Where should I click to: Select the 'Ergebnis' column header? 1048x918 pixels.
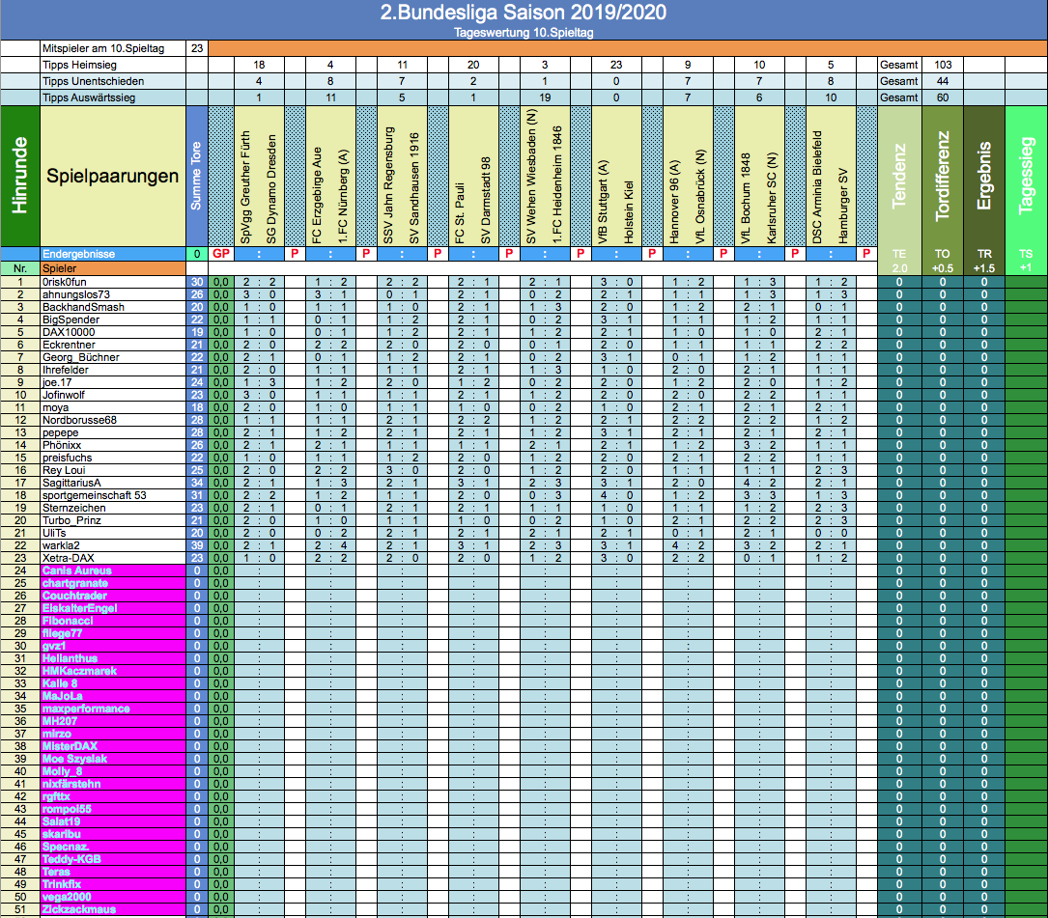[984, 177]
